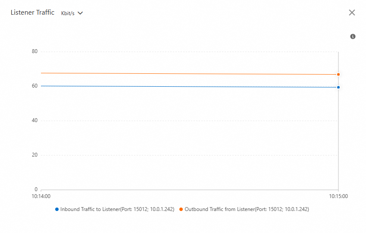This screenshot has height=233, width=366.
Task: Toggle the Inbound Traffic legend blue dot
Action: [57, 209]
